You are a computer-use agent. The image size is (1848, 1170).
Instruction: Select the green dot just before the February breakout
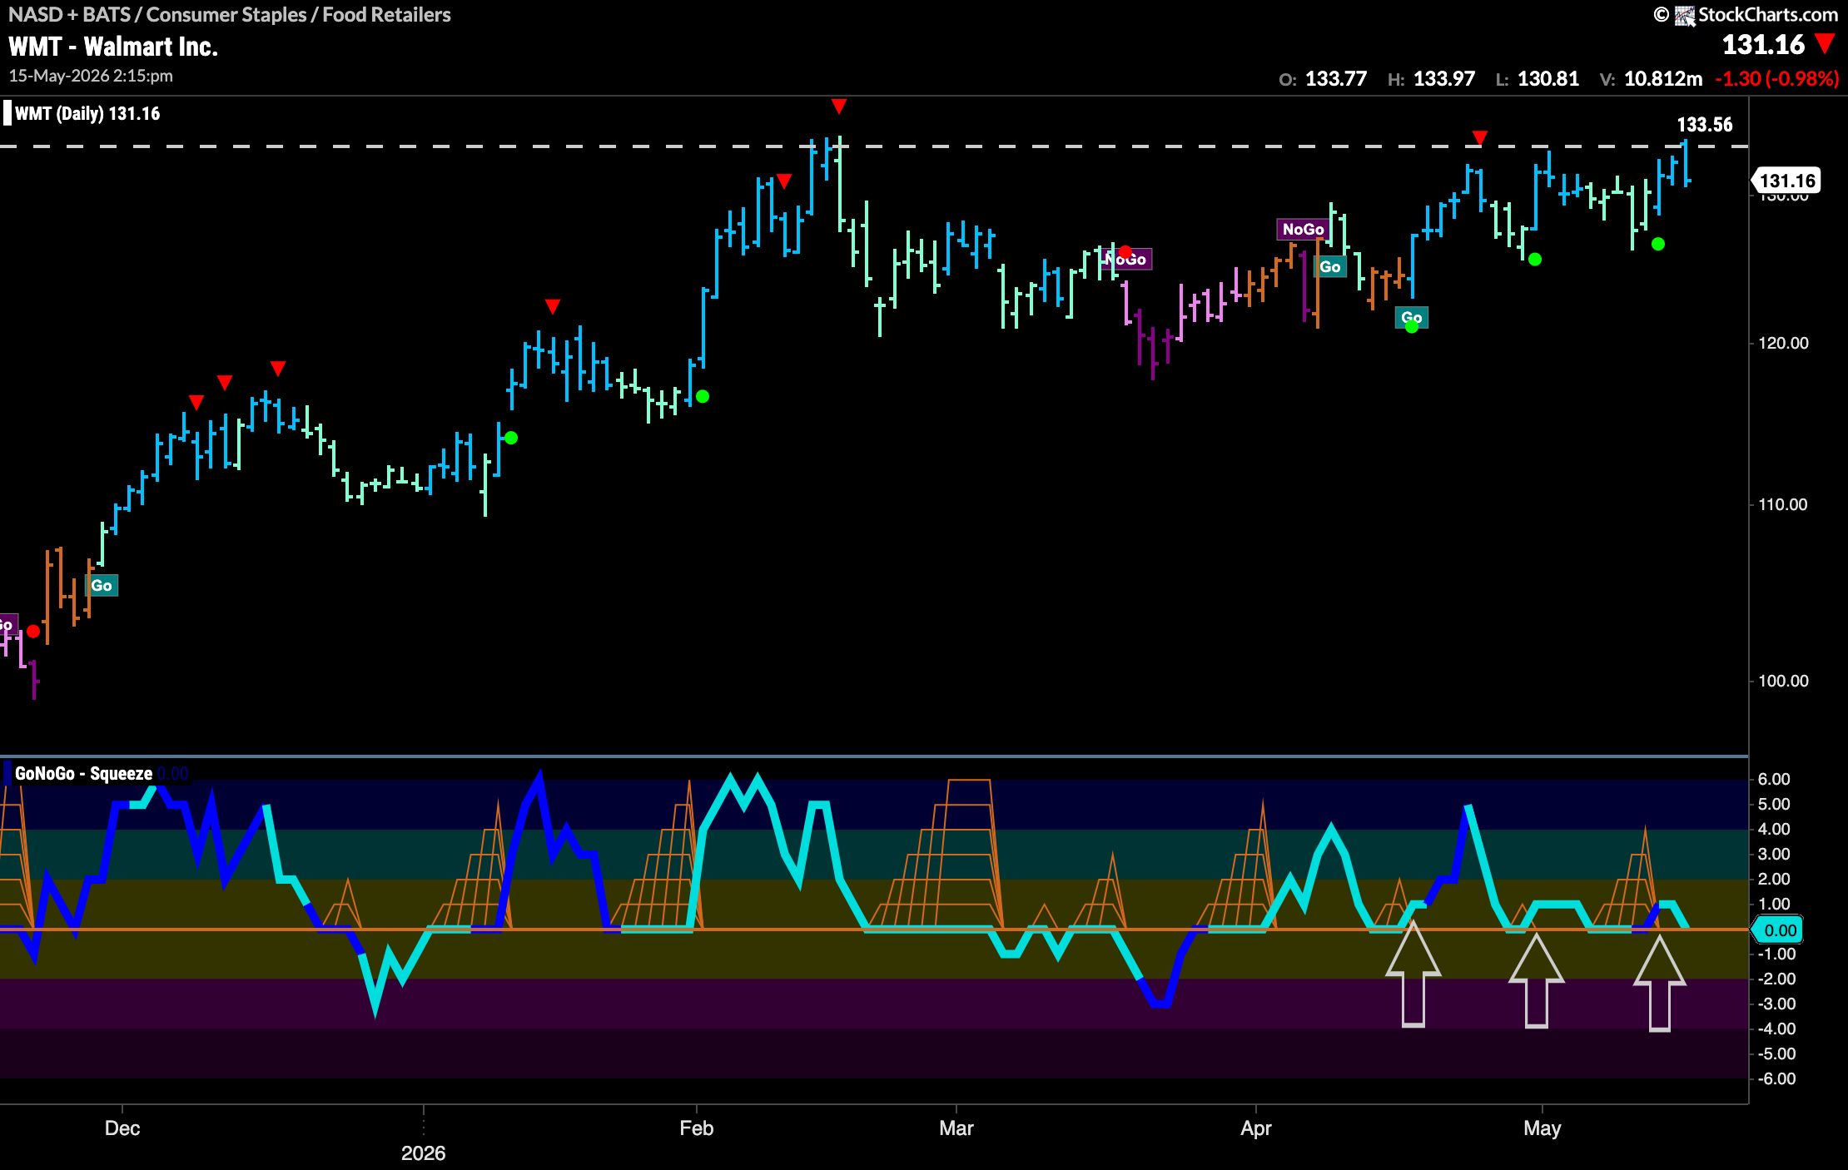[703, 396]
